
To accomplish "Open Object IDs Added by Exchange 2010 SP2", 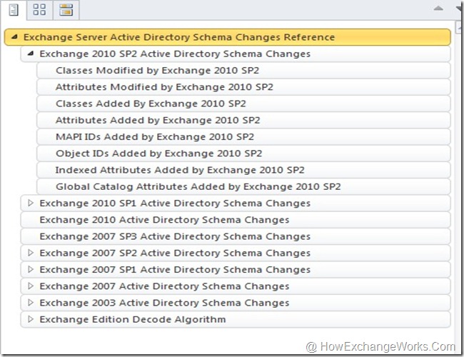I will coord(243,154).
